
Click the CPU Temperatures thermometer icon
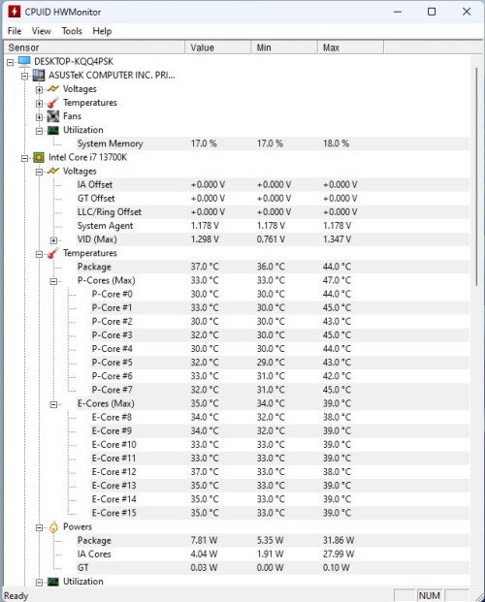click(x=53, y=253)
